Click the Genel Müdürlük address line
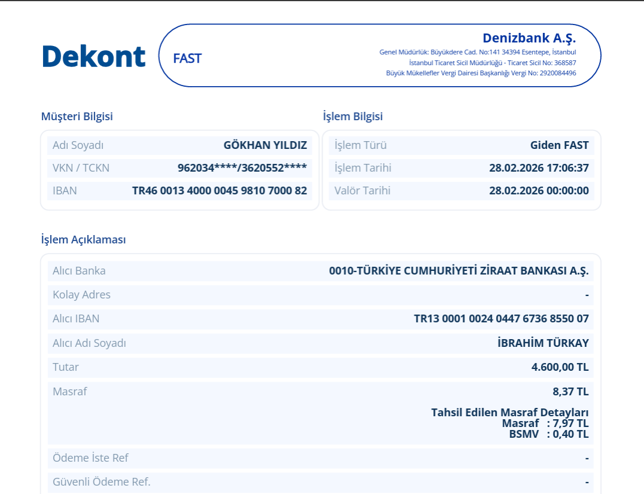Viewport: 644px width, 494px height. coord(478,52)
